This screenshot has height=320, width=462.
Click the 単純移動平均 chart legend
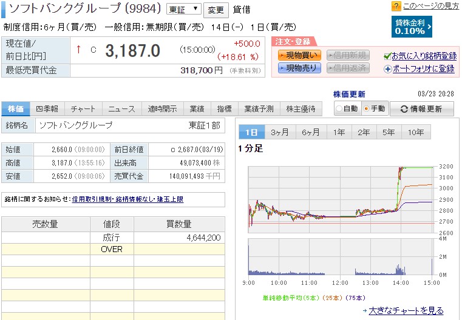click(x=314, y=298)
